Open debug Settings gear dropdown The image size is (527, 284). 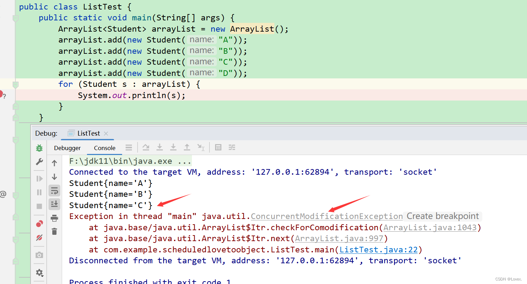click(x=40, y=273)
